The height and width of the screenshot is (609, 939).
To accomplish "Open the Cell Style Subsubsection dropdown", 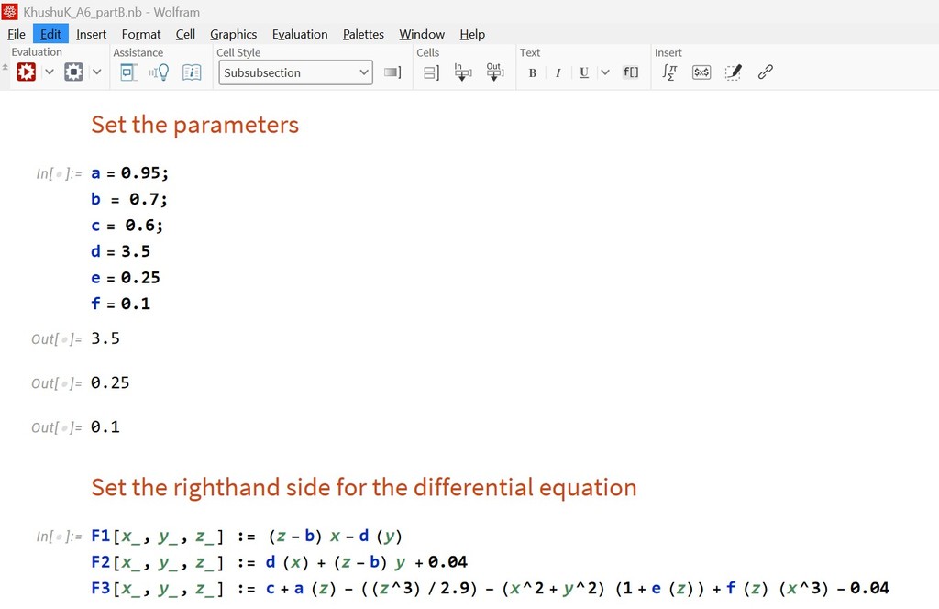I will (295, 72).
